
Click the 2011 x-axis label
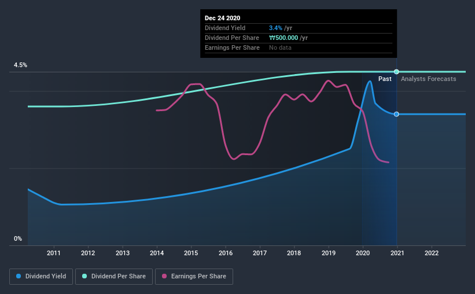pos(54,253)
